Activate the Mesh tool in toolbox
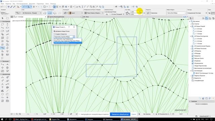 coord(2,48)
